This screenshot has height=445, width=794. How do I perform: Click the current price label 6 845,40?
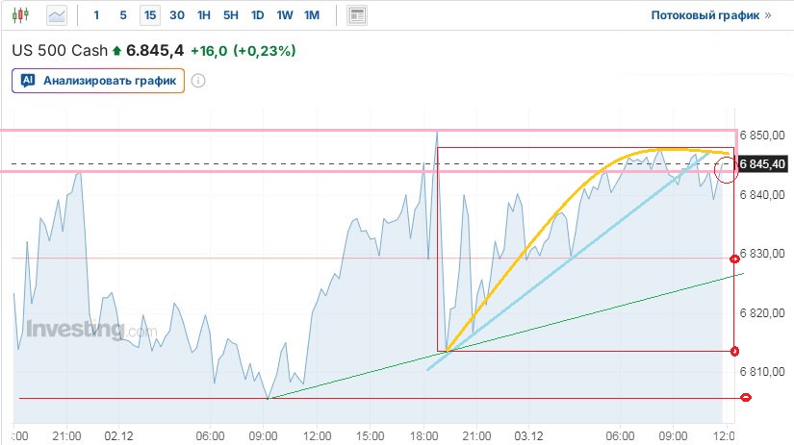click(764, 164)
